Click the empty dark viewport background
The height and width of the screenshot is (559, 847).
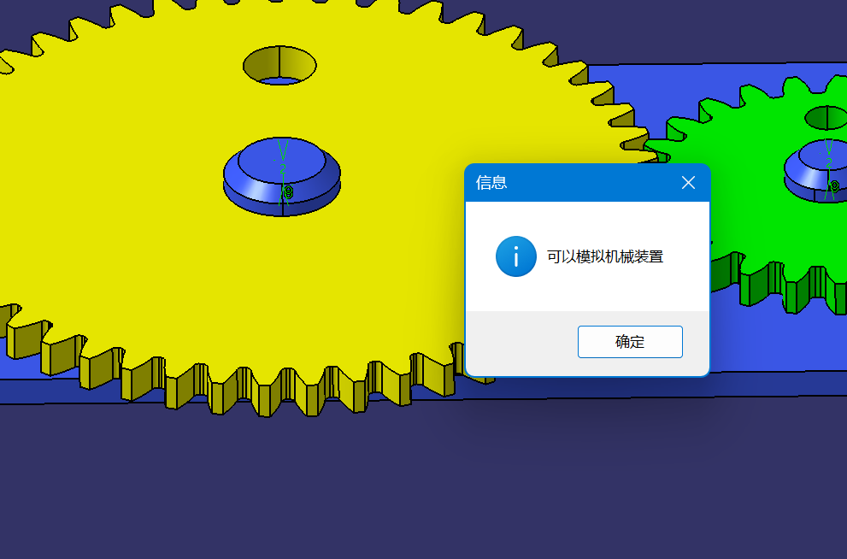click(x=427, y=487)
